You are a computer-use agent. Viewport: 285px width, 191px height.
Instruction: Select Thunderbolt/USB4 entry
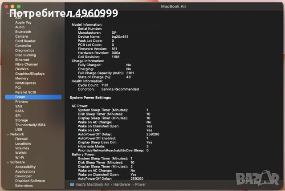tap(30, 125)
